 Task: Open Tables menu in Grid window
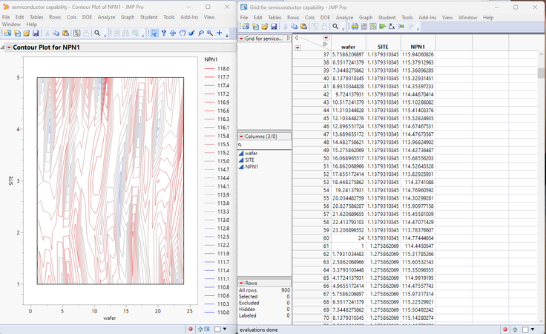tap(276, 16)
